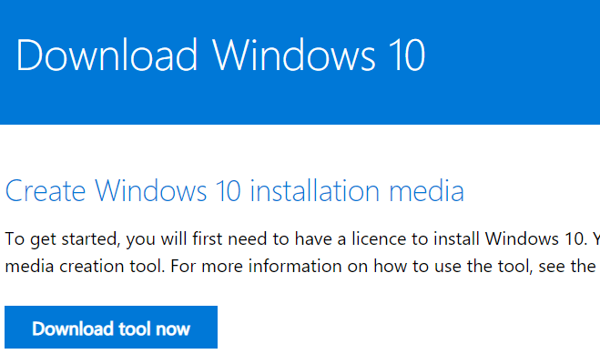Click the word information in the paragraph
The image size is (600, 354).
[295, 266]
